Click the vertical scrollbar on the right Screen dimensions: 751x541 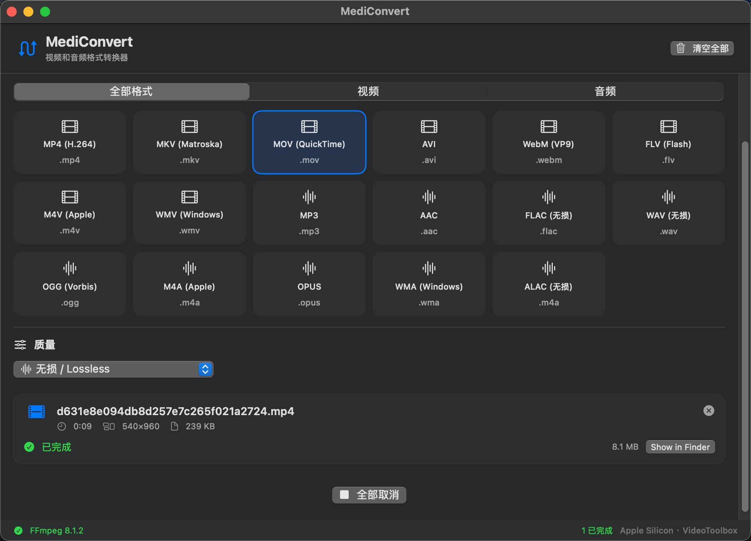click(745, 326)
